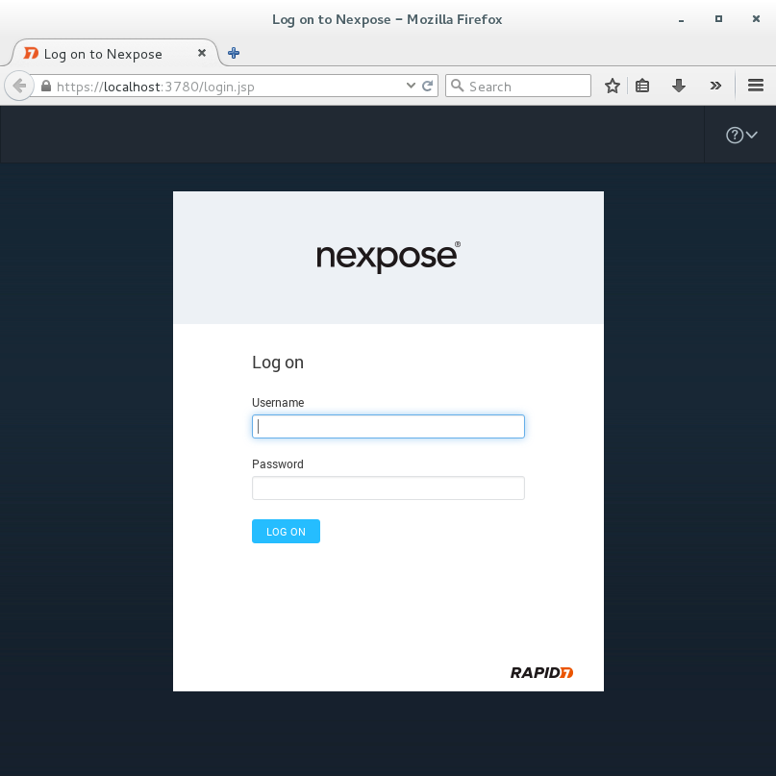776x776 pixels.
Task: Click the LOG ON button
Action: click(286, 532)
